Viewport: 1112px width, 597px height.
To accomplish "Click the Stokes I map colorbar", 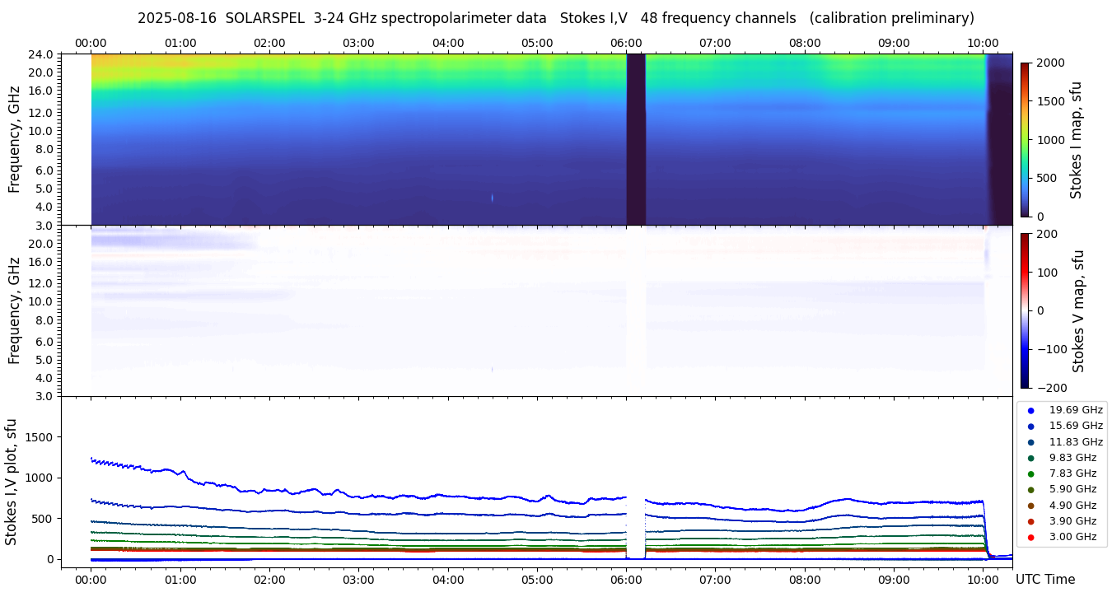I will 1025,139.
